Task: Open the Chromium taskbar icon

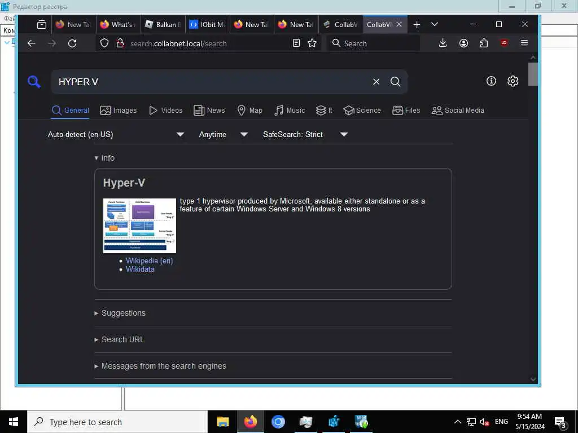Action: click(278, 422)
